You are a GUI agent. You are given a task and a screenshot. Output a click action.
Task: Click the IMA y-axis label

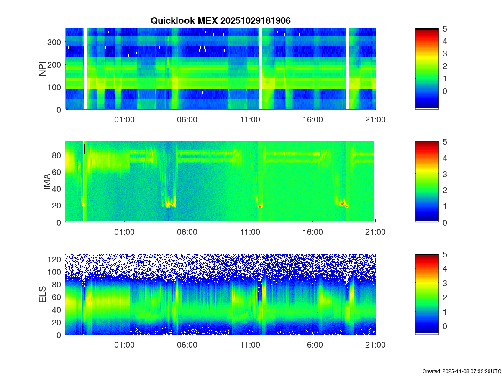click(x=47, y=182)
